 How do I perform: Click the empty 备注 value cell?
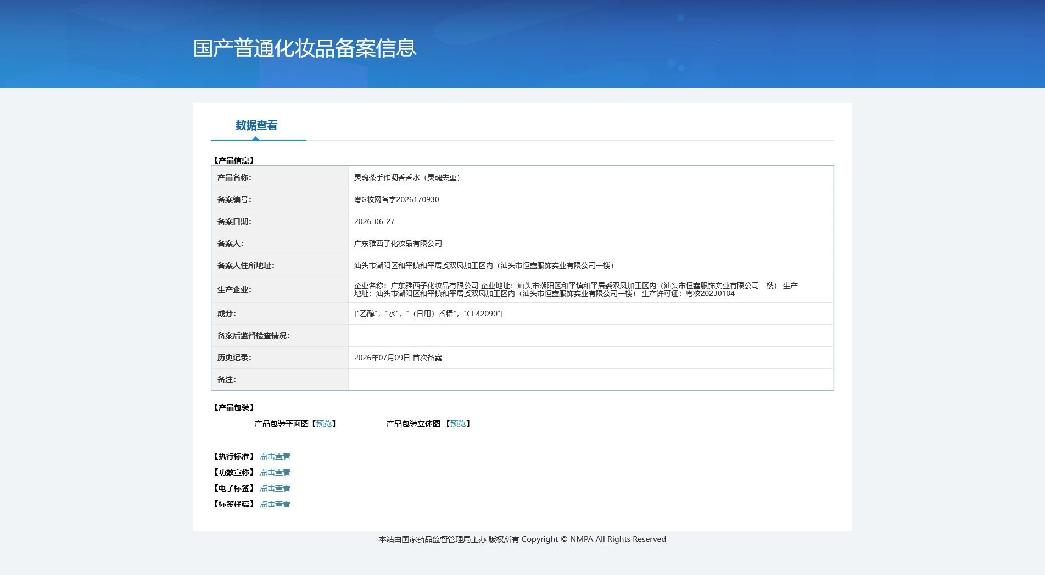click(x=591, y=379)
